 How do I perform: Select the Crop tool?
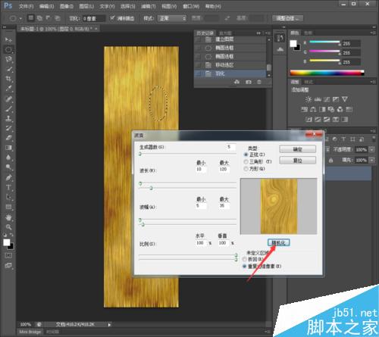tap(8, 79)
